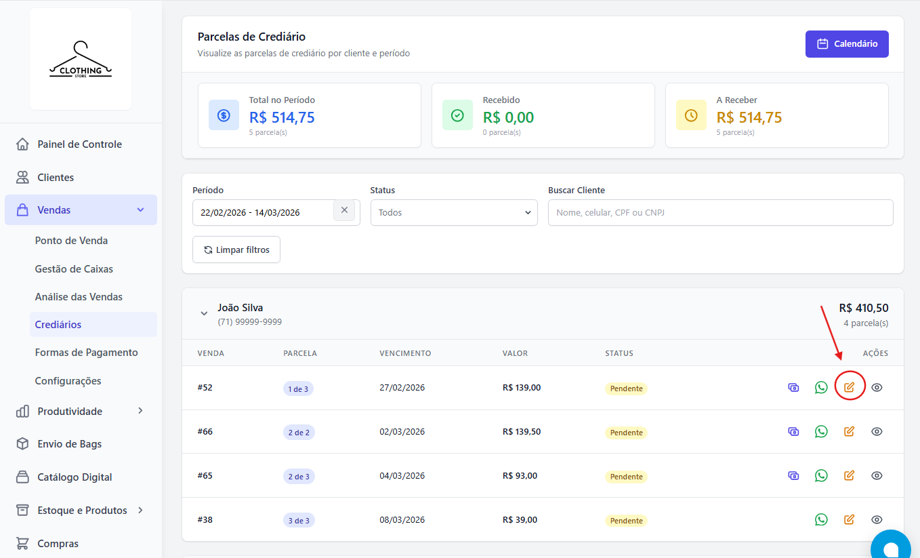The height and width of the screenshot is (558, 920).
Task: Click the WhatsApp icon for sale #38
Action: click(821, 520)
